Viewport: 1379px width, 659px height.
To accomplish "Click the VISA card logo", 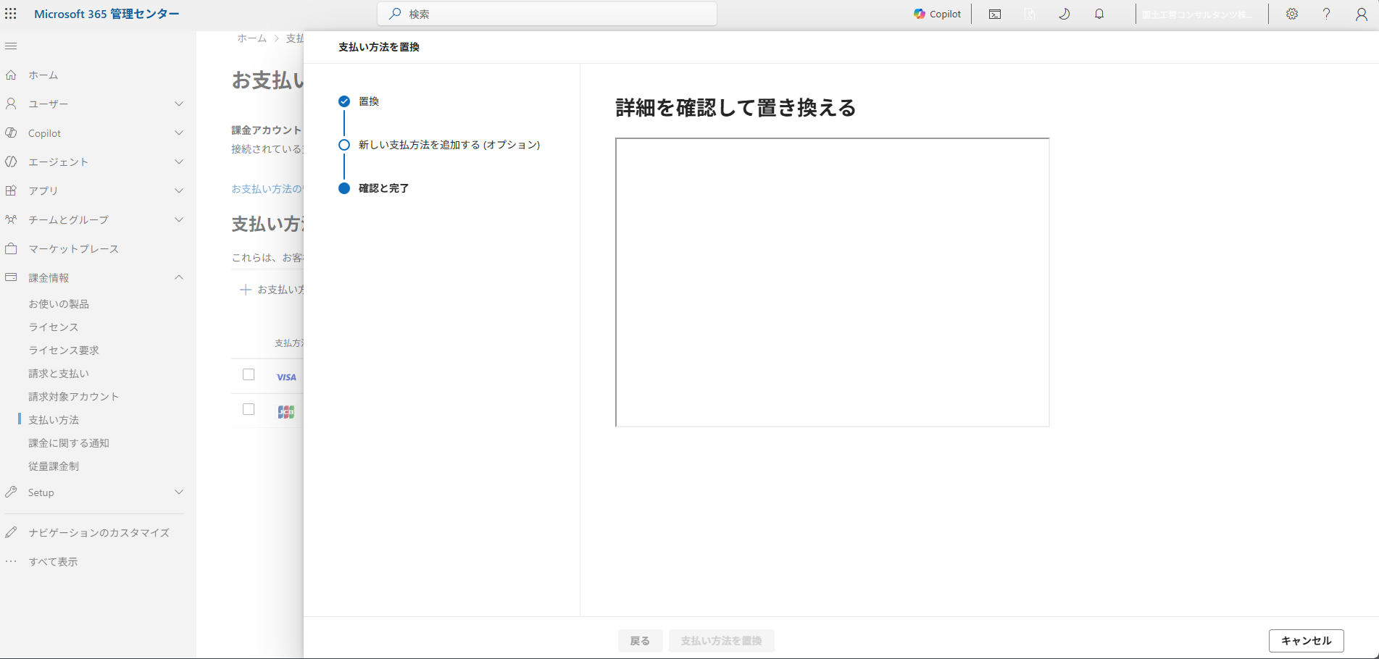I will click(286, 377).
